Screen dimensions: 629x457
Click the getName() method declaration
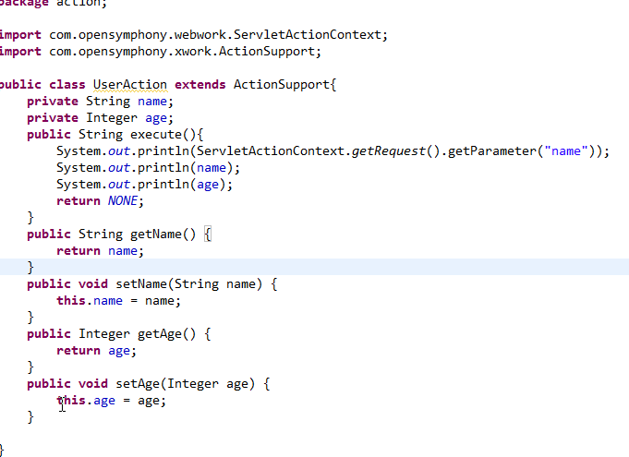coord(119,235)
